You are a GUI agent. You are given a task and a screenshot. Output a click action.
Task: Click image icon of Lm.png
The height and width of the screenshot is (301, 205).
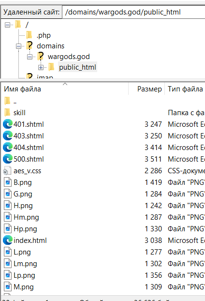click(x=8, y=264)
